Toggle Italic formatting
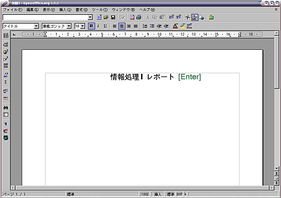 98,26
